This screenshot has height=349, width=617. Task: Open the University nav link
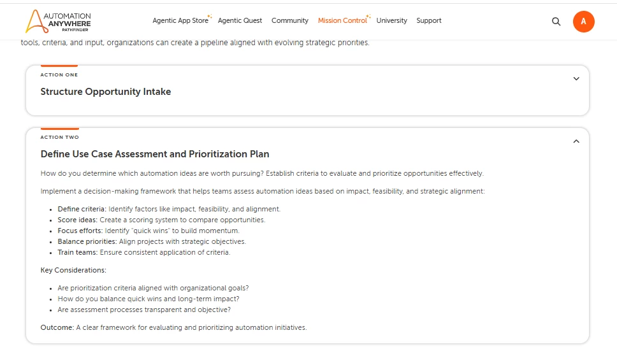click(x=391, y=20)
